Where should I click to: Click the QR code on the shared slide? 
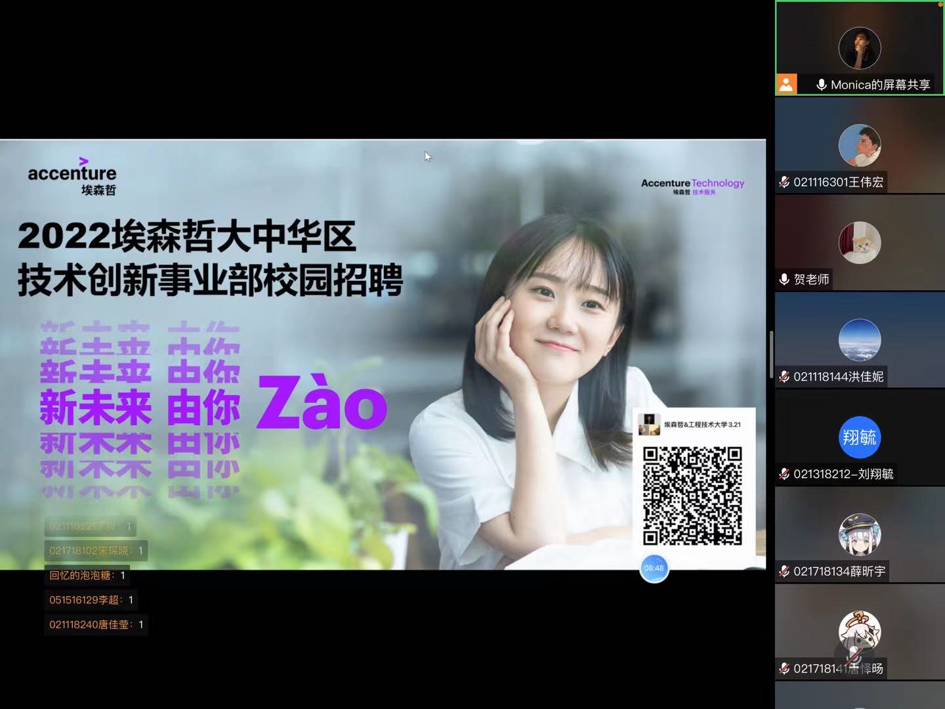(x=692, y=496)
